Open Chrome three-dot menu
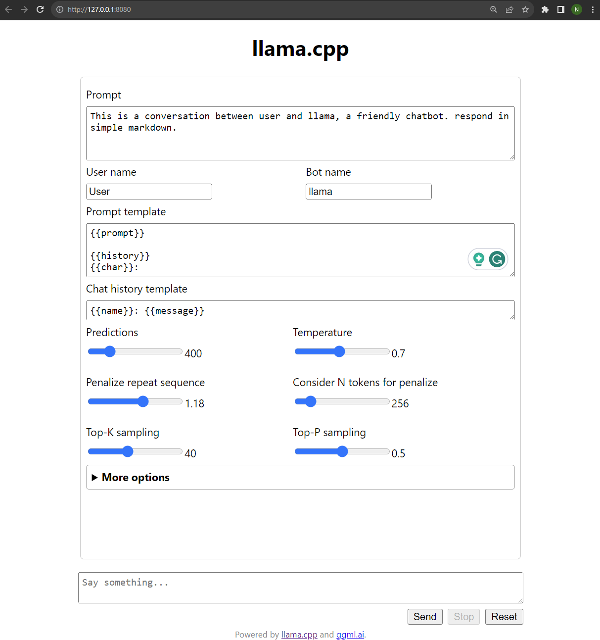This screenshot has height=640, width=600. coord(593,9)
